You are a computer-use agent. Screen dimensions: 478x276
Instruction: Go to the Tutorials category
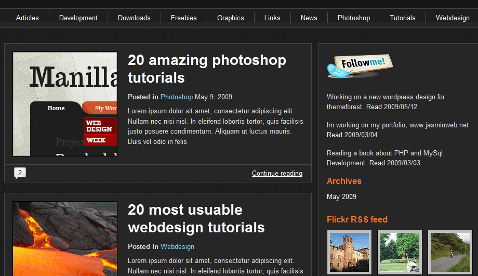tap(403, 18)
